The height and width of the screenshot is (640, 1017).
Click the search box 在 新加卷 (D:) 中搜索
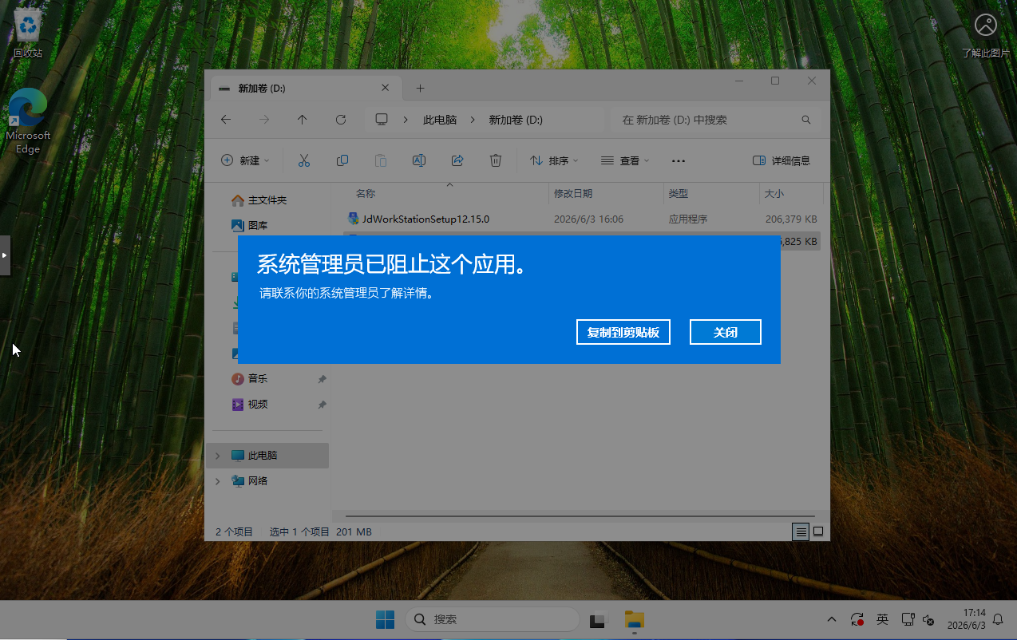tap(716, 120)
